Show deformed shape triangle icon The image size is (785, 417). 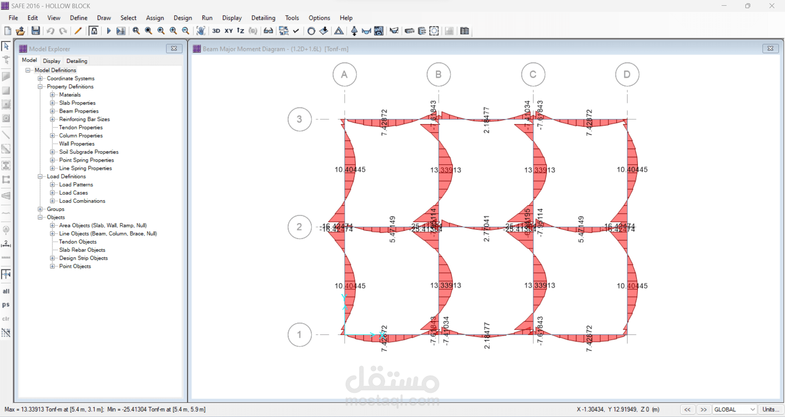pyautogui.click(x=339, y=31)
